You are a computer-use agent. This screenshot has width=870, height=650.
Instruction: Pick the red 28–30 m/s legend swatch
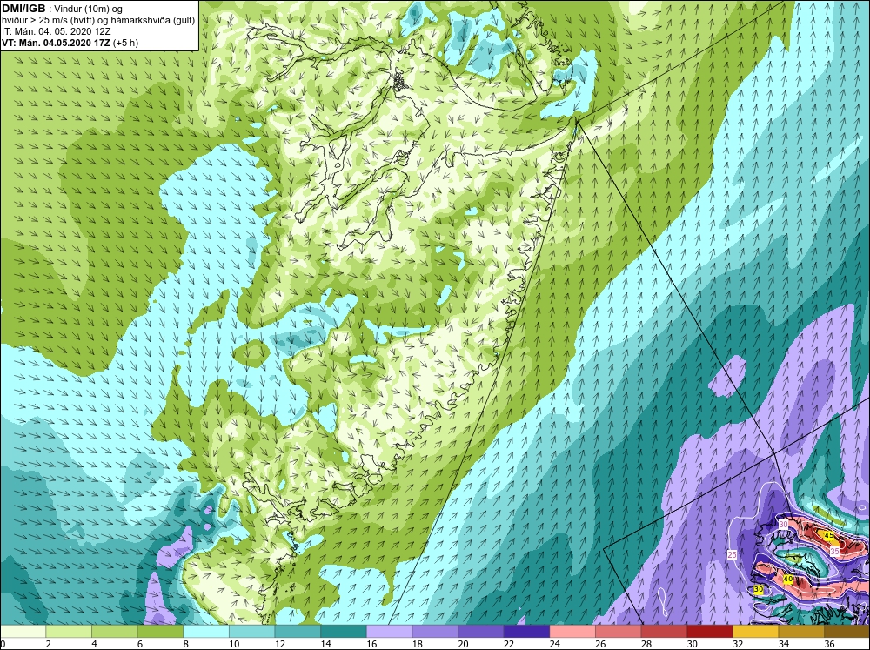point(664,631)
